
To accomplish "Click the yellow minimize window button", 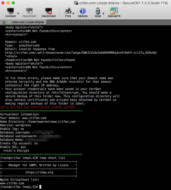I will 8,3.
